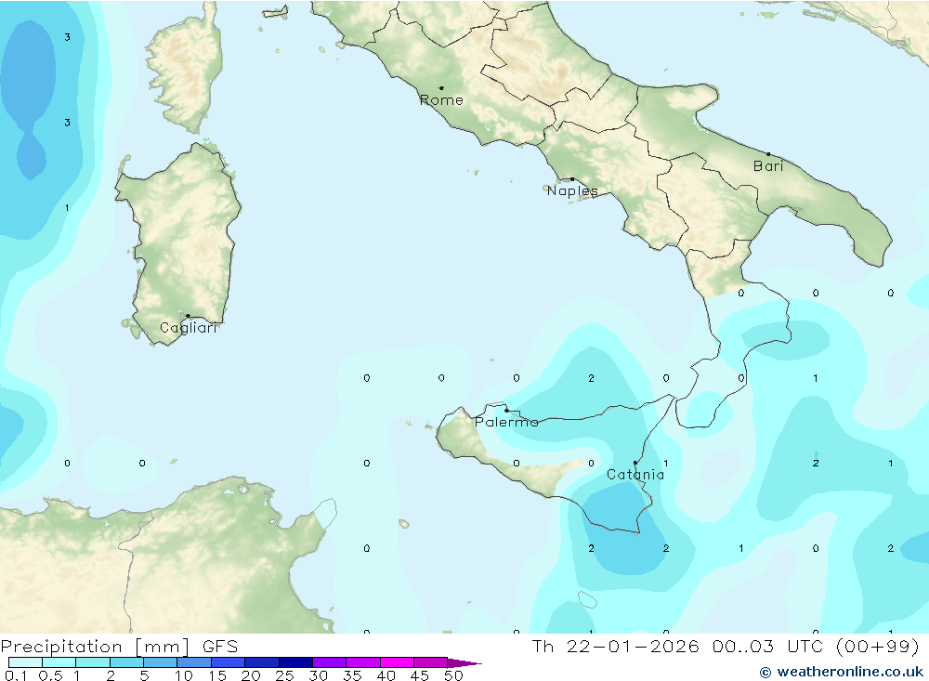
Task: Click the Catania location dot marker
Action: 635,463
